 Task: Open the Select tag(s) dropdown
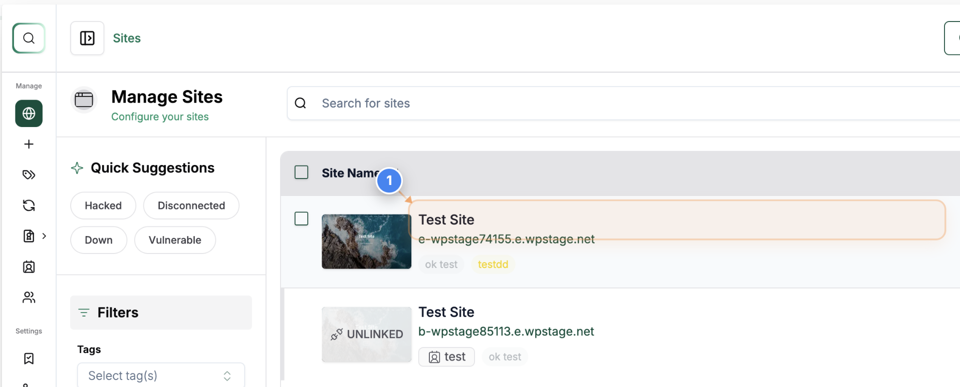(161, 375)
